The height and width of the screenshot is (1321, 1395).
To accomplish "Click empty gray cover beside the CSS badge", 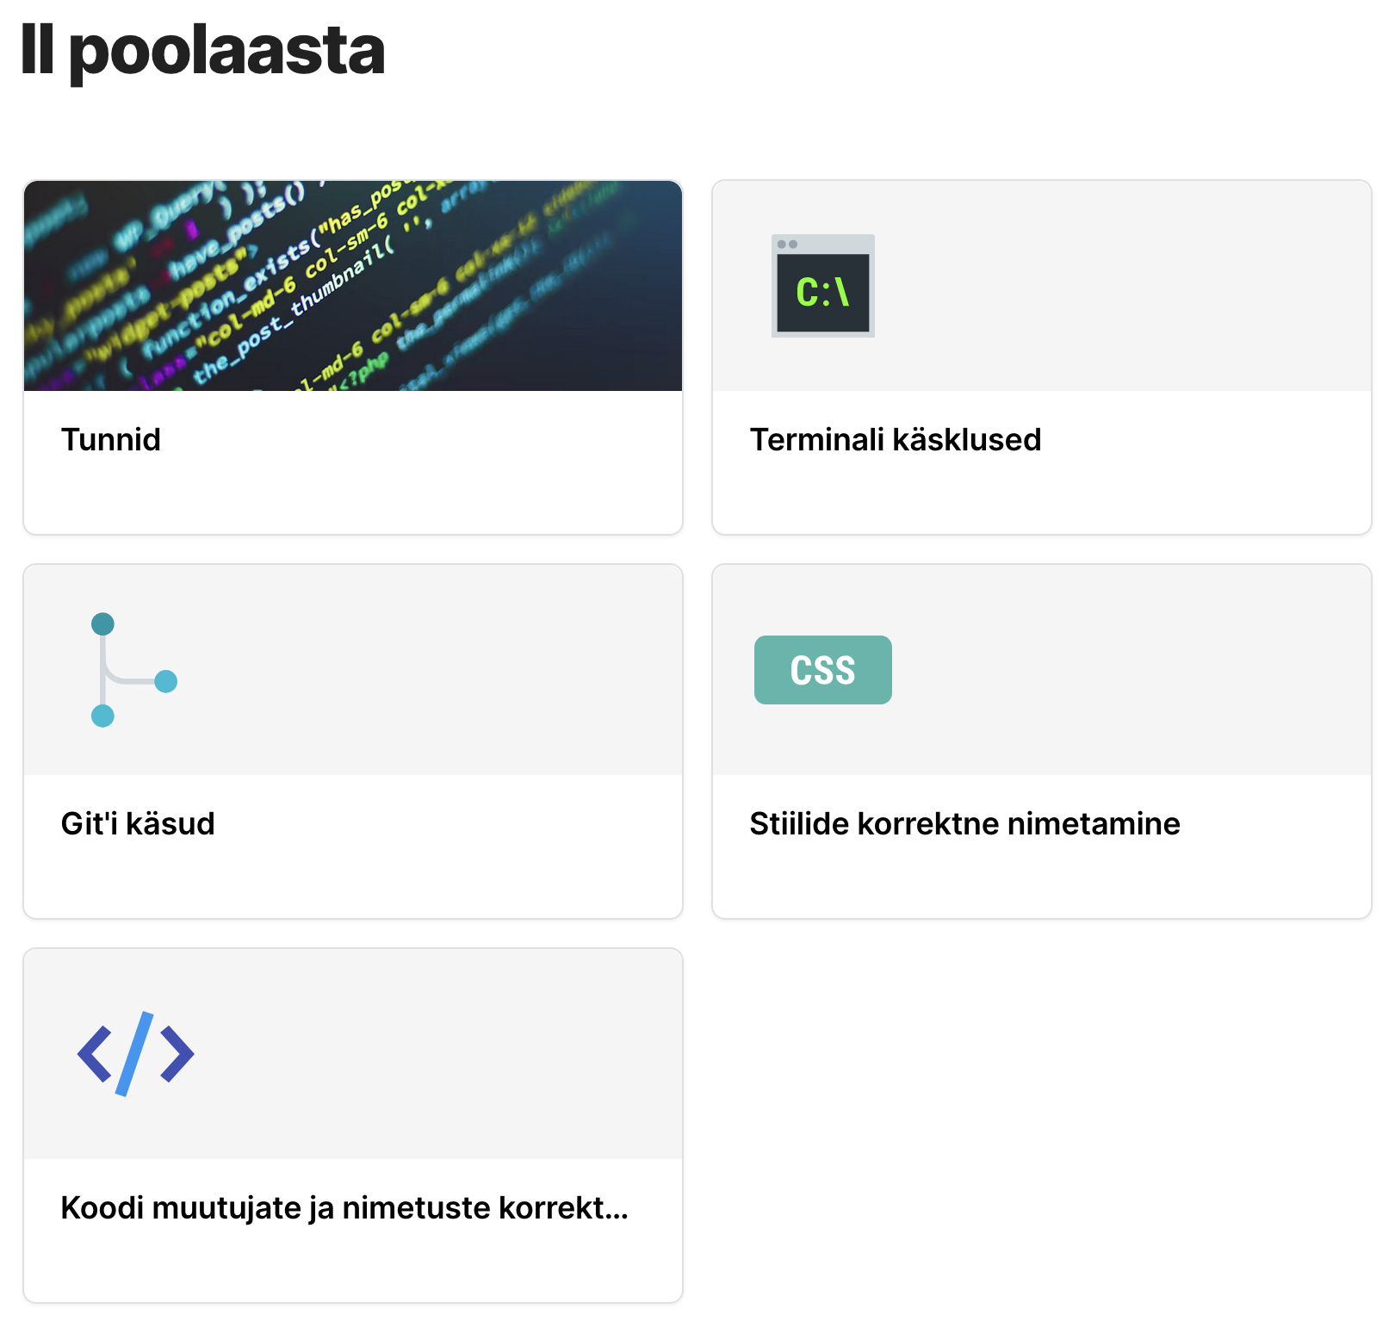I will 1119,670.
